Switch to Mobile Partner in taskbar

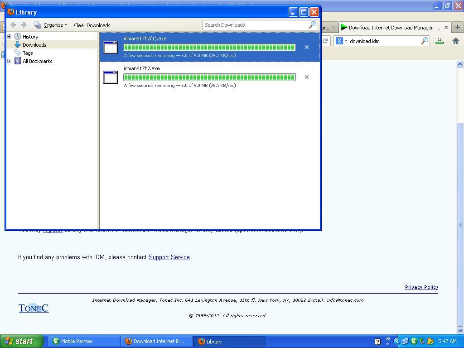click(x=84, y=342)
